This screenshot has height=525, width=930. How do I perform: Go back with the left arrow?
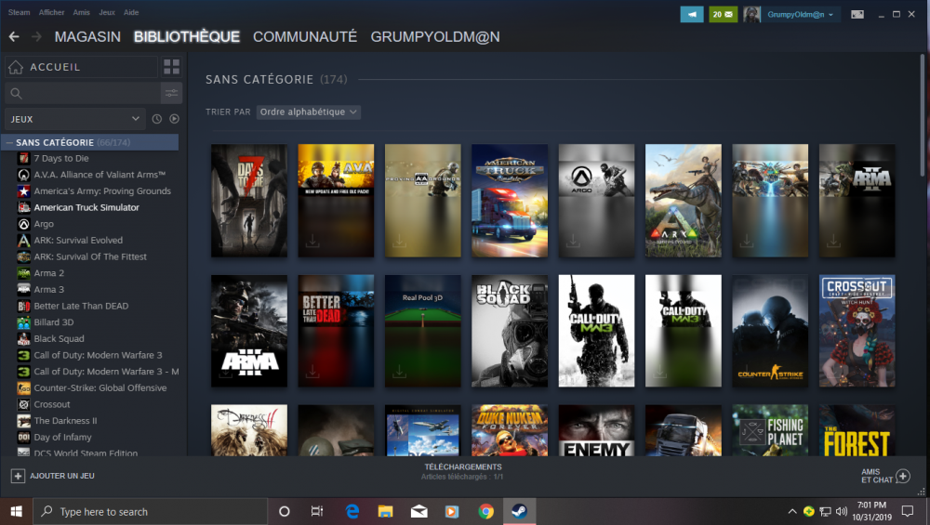point(14,37)
